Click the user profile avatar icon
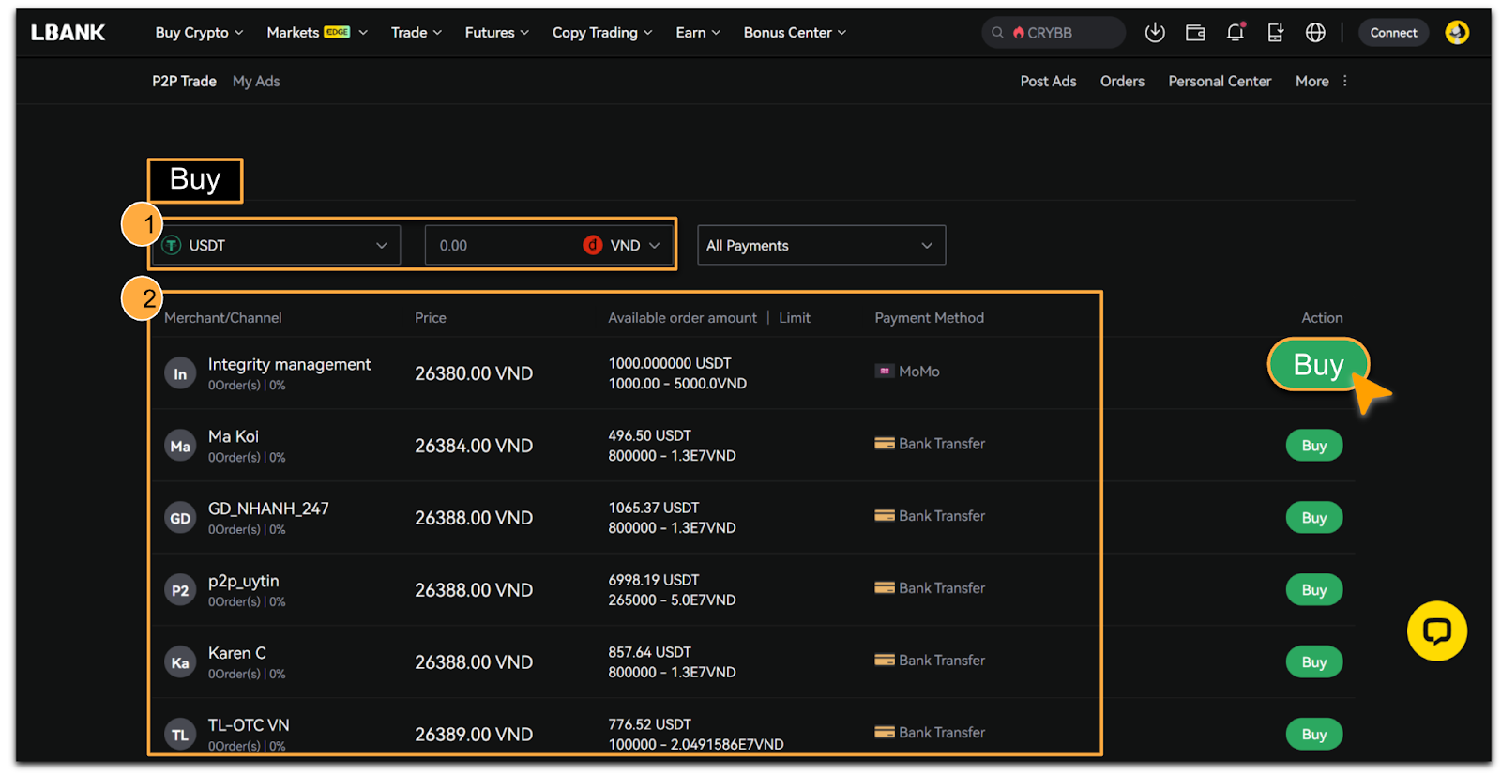The height and width of the screenshot is (775, 1501). (x=1456, y=33)
